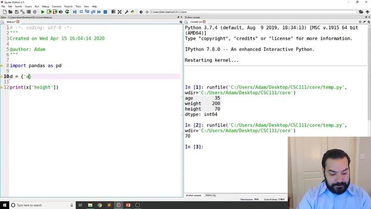Image resolution: width=371 pixels, height=209 pixels.
Task: Open Task View on the taskbar
Action: (80, 205)
